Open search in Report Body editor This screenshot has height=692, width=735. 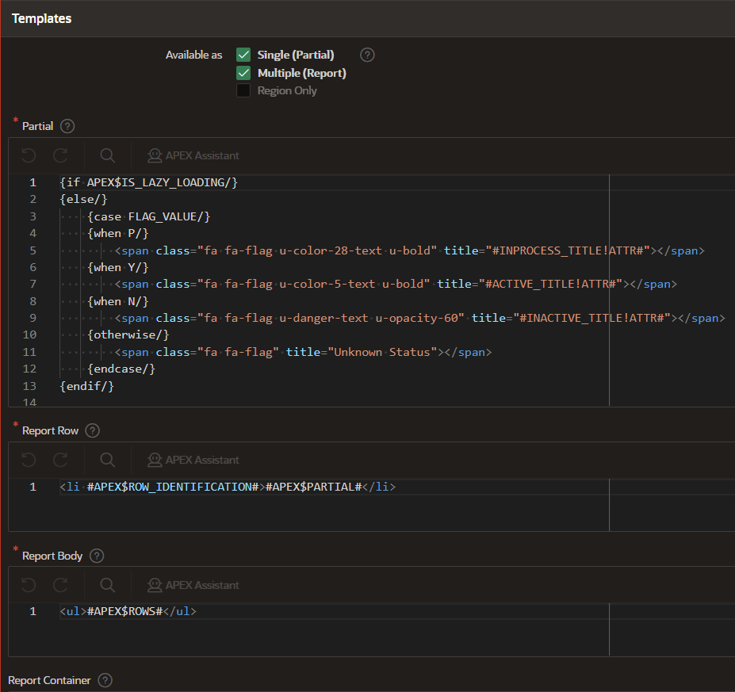pyautogui.click(x=108, y=585)
